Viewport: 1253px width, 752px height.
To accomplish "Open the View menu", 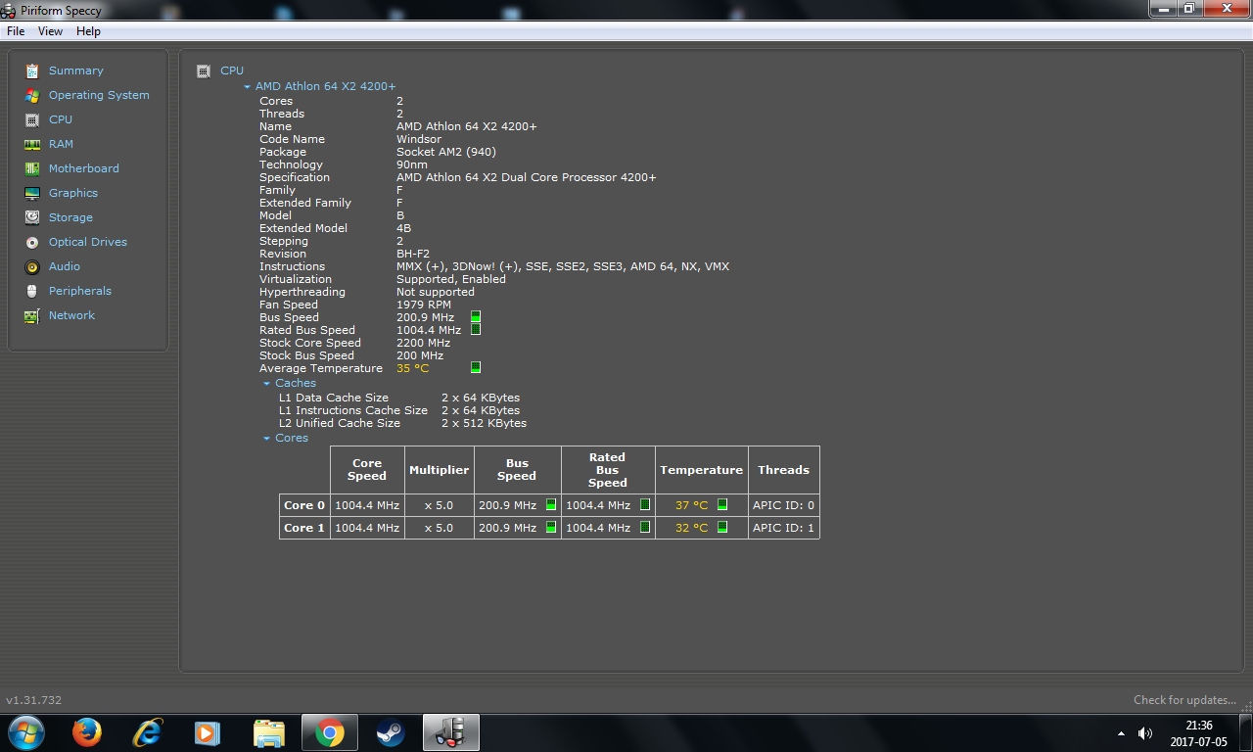I will point(50,31).
